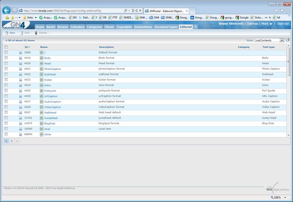The image size is (293, 202).
Task: Open details icon for Id 9507
Action: (x=21, y=113)
